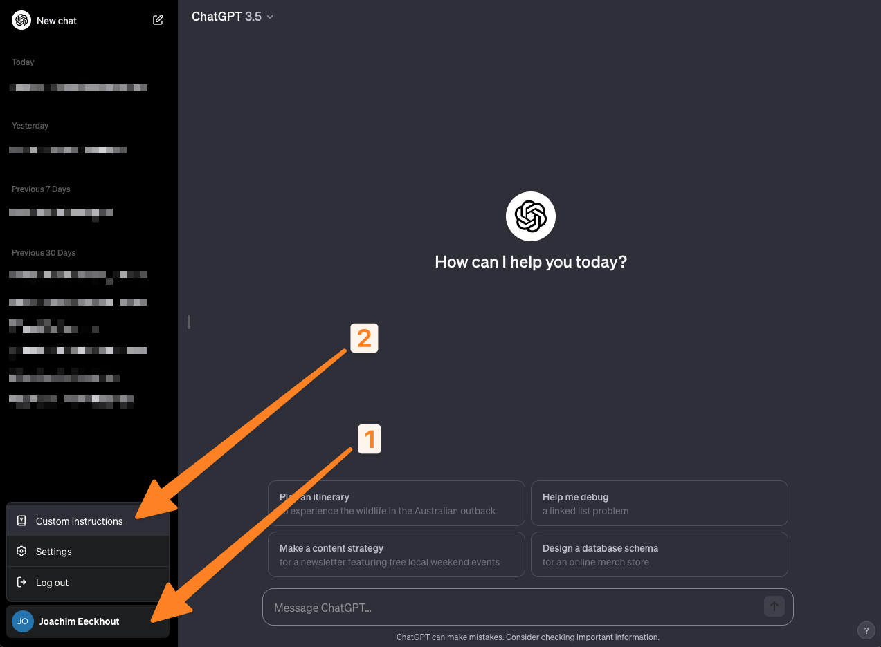Screen dimensions: 881x647
Task: Collapse the sidebar using the edge handle
Action: 188,322
